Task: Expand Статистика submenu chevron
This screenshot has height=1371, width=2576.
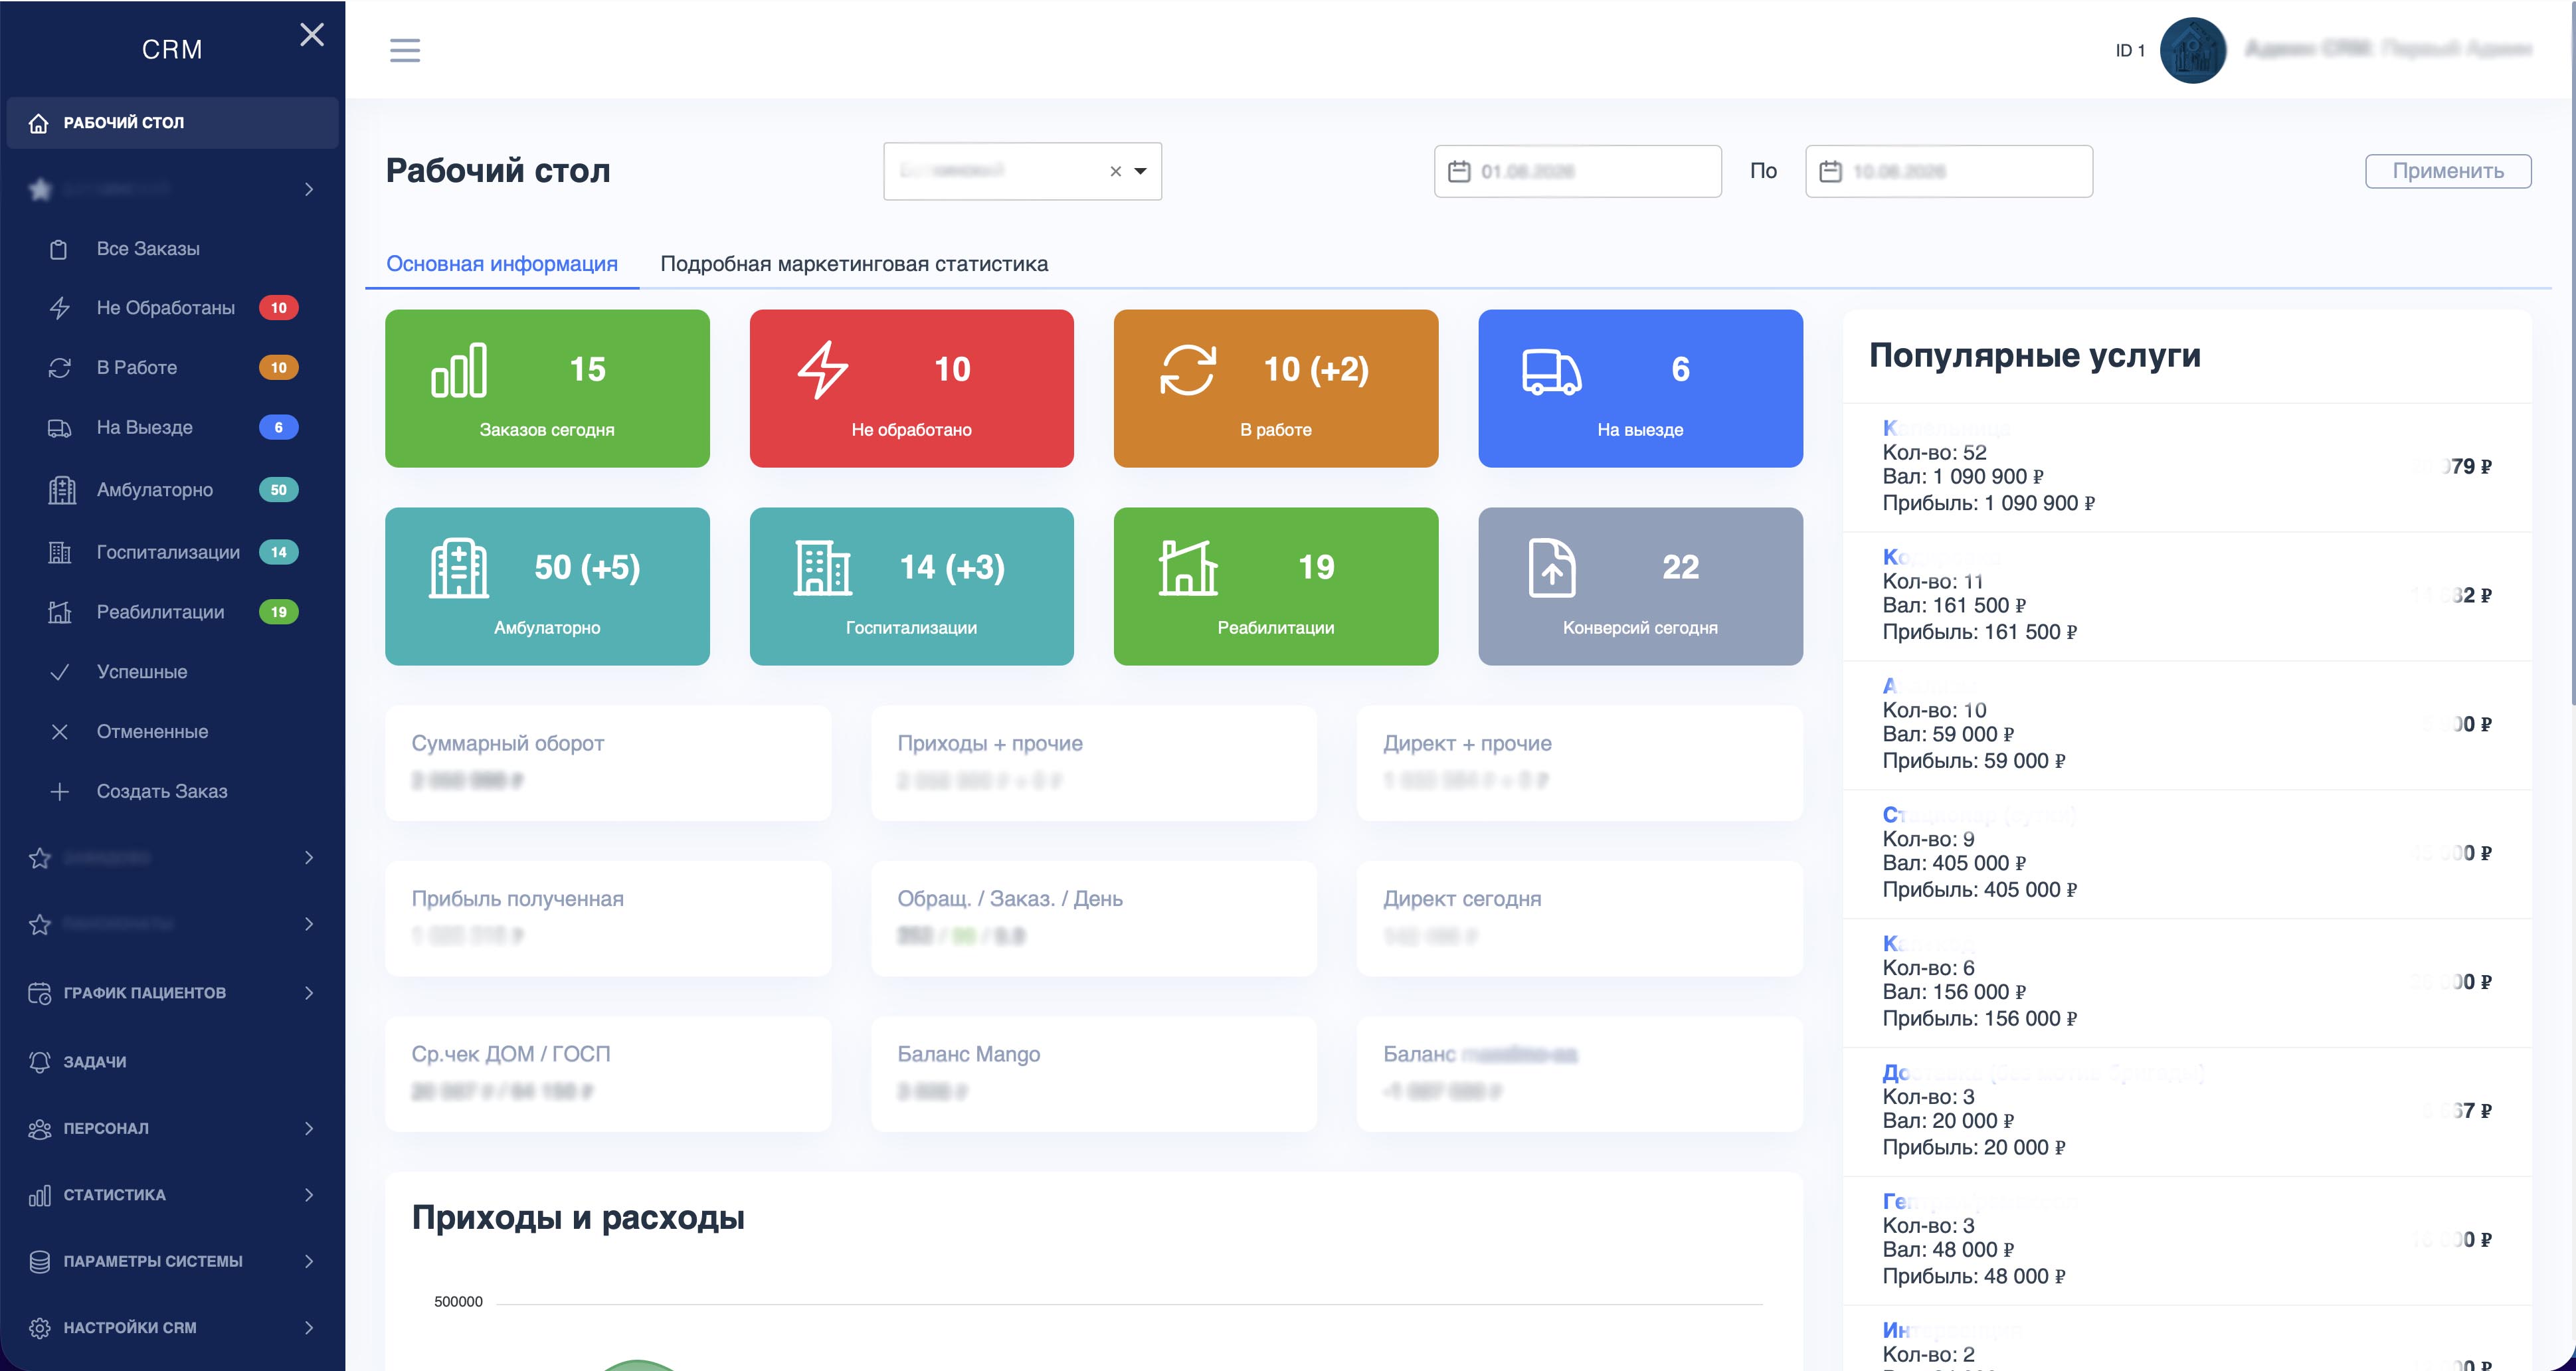Action: point(309,1196)
